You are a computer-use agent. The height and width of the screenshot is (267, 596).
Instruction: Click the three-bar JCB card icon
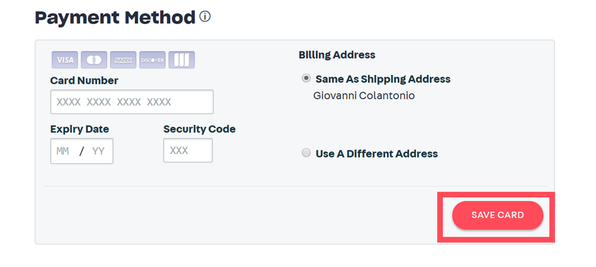pos(181,60)
